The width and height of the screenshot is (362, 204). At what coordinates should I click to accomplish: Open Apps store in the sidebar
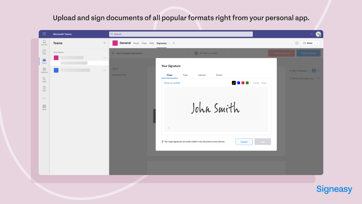[x=44, y=107]
